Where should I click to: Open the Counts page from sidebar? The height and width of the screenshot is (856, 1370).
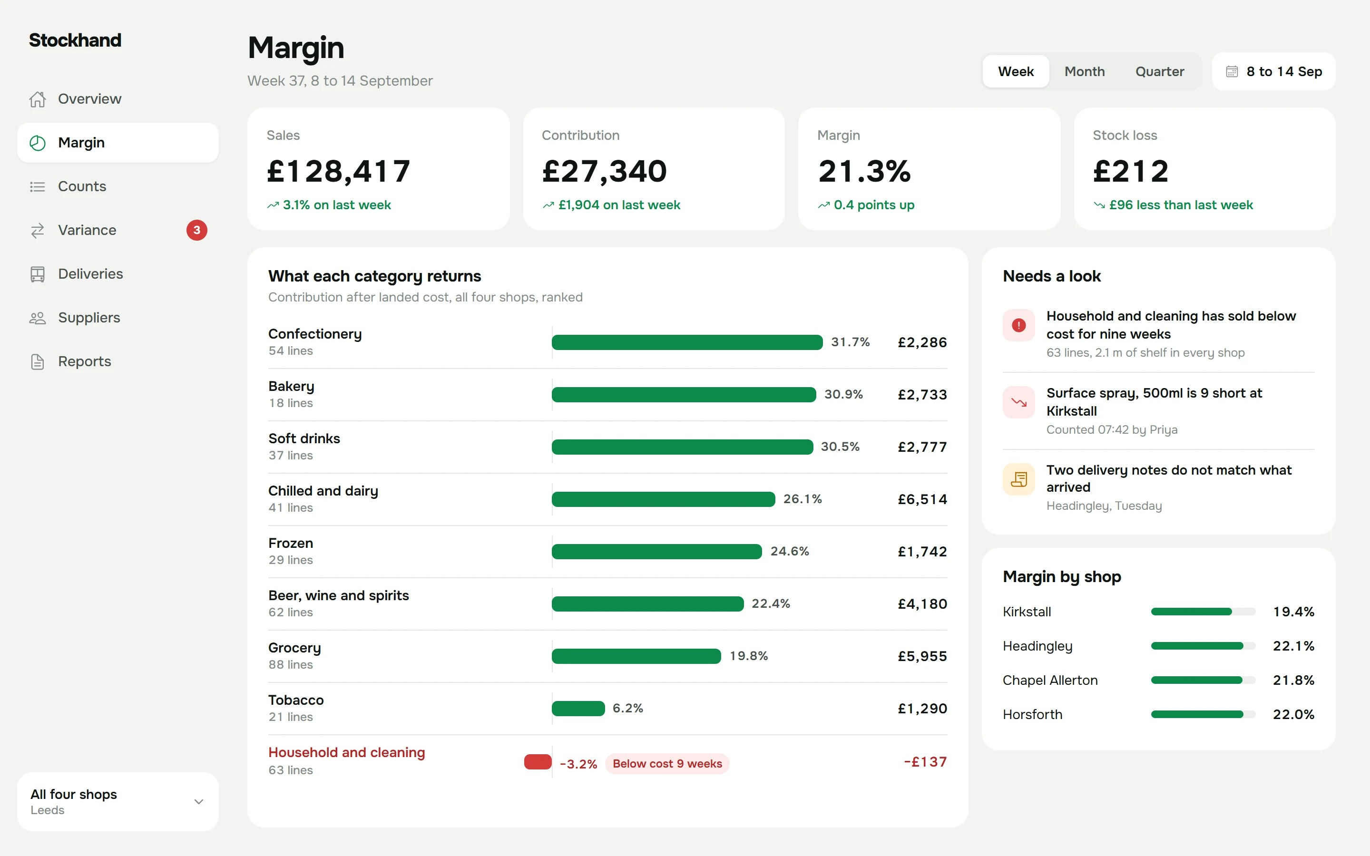coord(118,186)
